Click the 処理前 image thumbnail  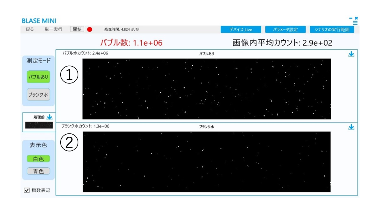click(39, 125)
